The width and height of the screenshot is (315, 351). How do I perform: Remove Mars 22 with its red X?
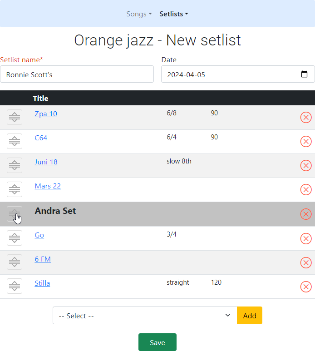point(306,190)
